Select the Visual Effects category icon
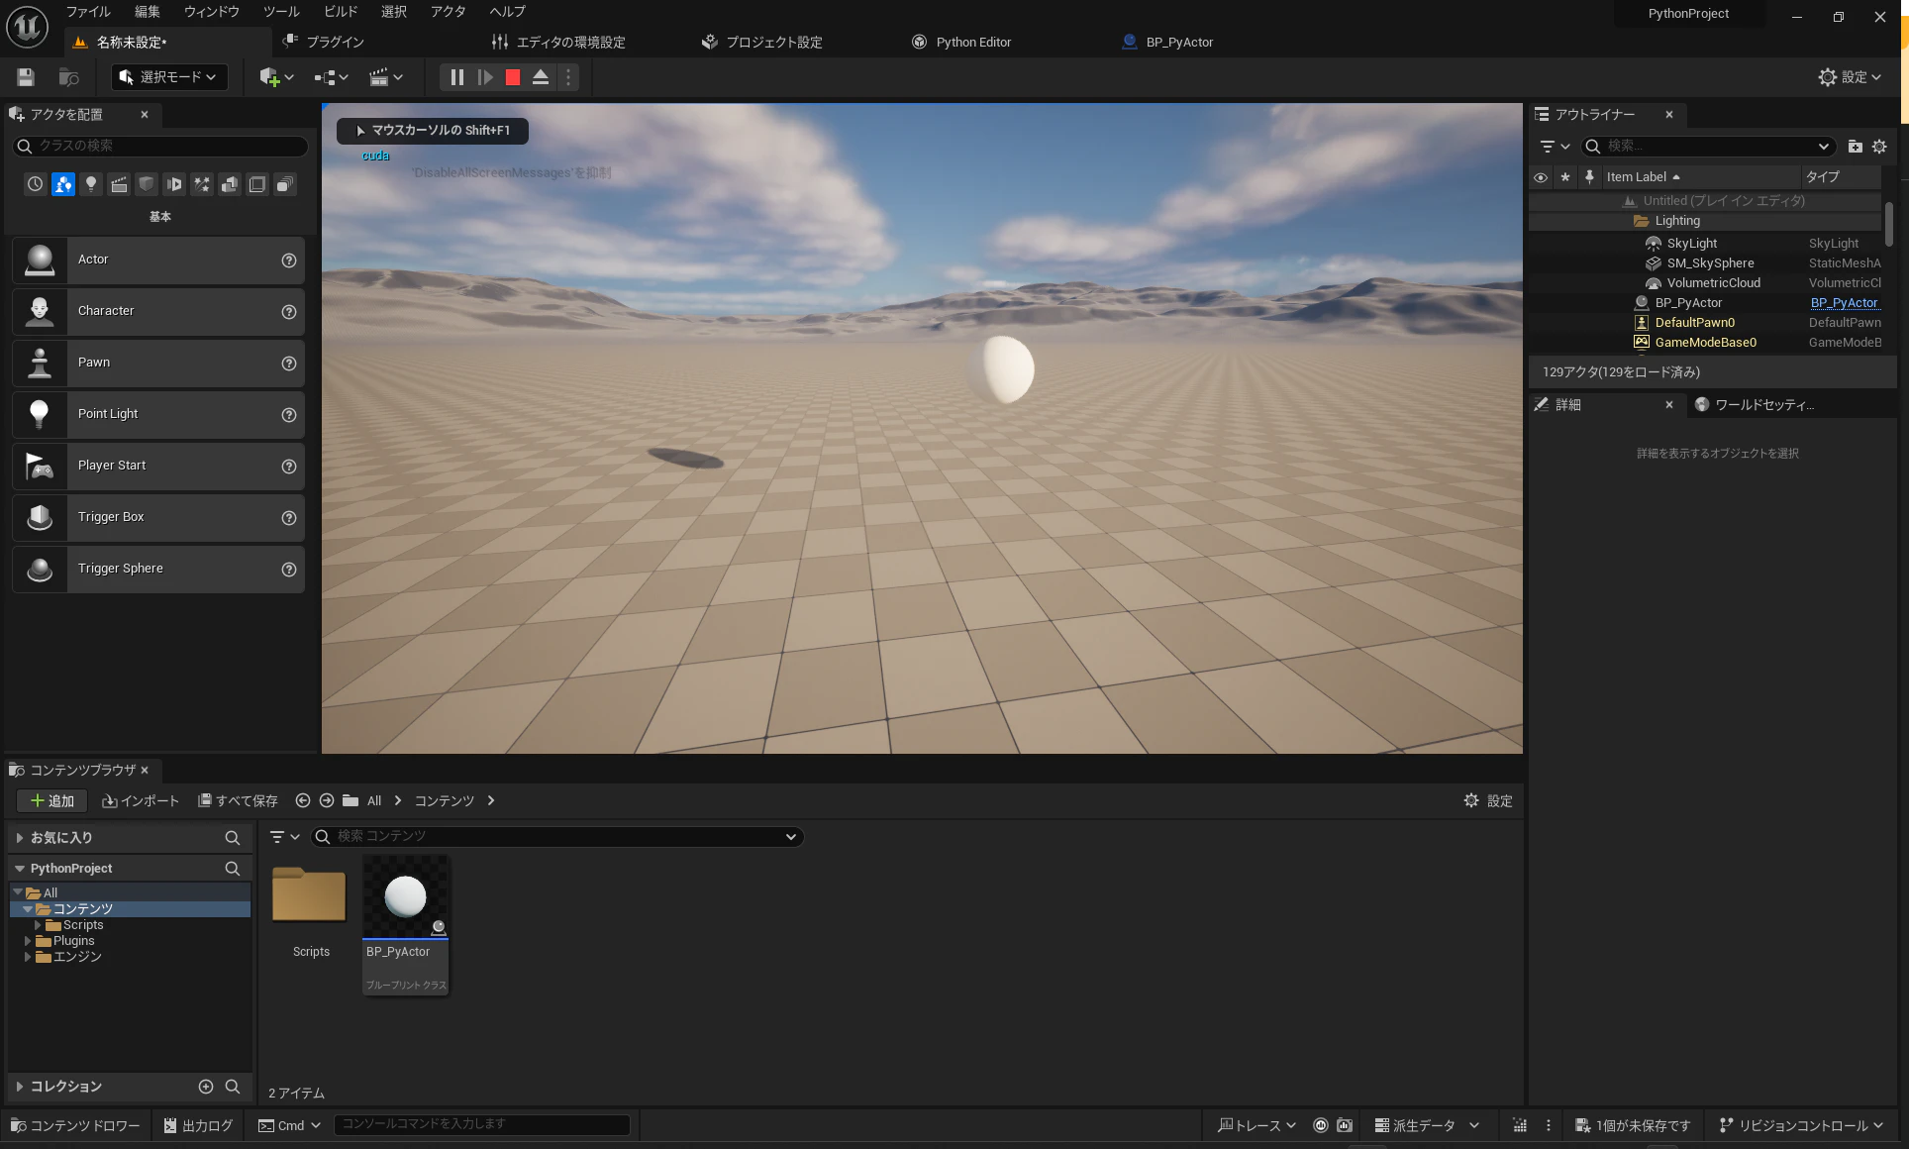The height and width of the screenshot is (1149, 1909). [202, 184]
